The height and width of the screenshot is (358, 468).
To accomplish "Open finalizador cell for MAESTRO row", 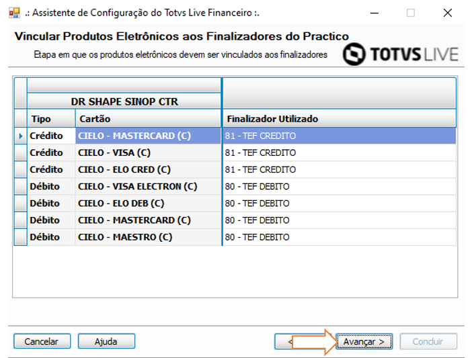I will [340, 237].
